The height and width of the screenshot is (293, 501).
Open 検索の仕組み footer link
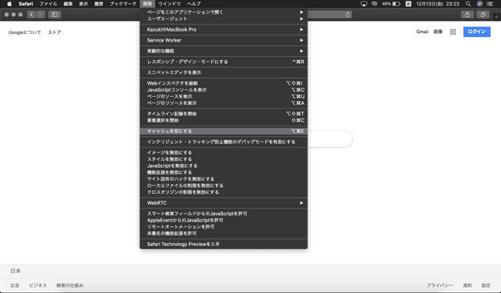point(69,285)
